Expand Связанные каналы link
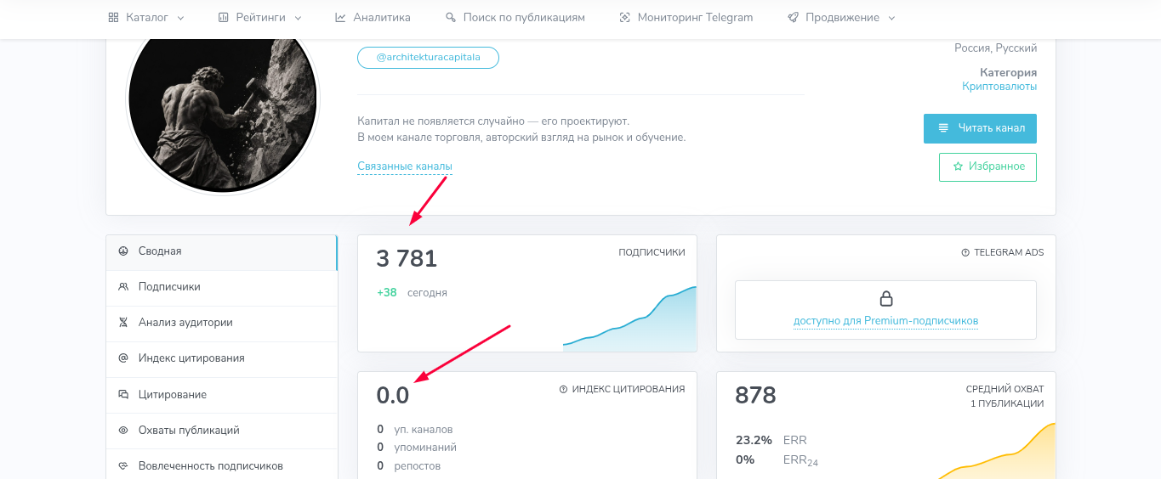This screenshot has width=1161, height=479. (x=405, y=166)
